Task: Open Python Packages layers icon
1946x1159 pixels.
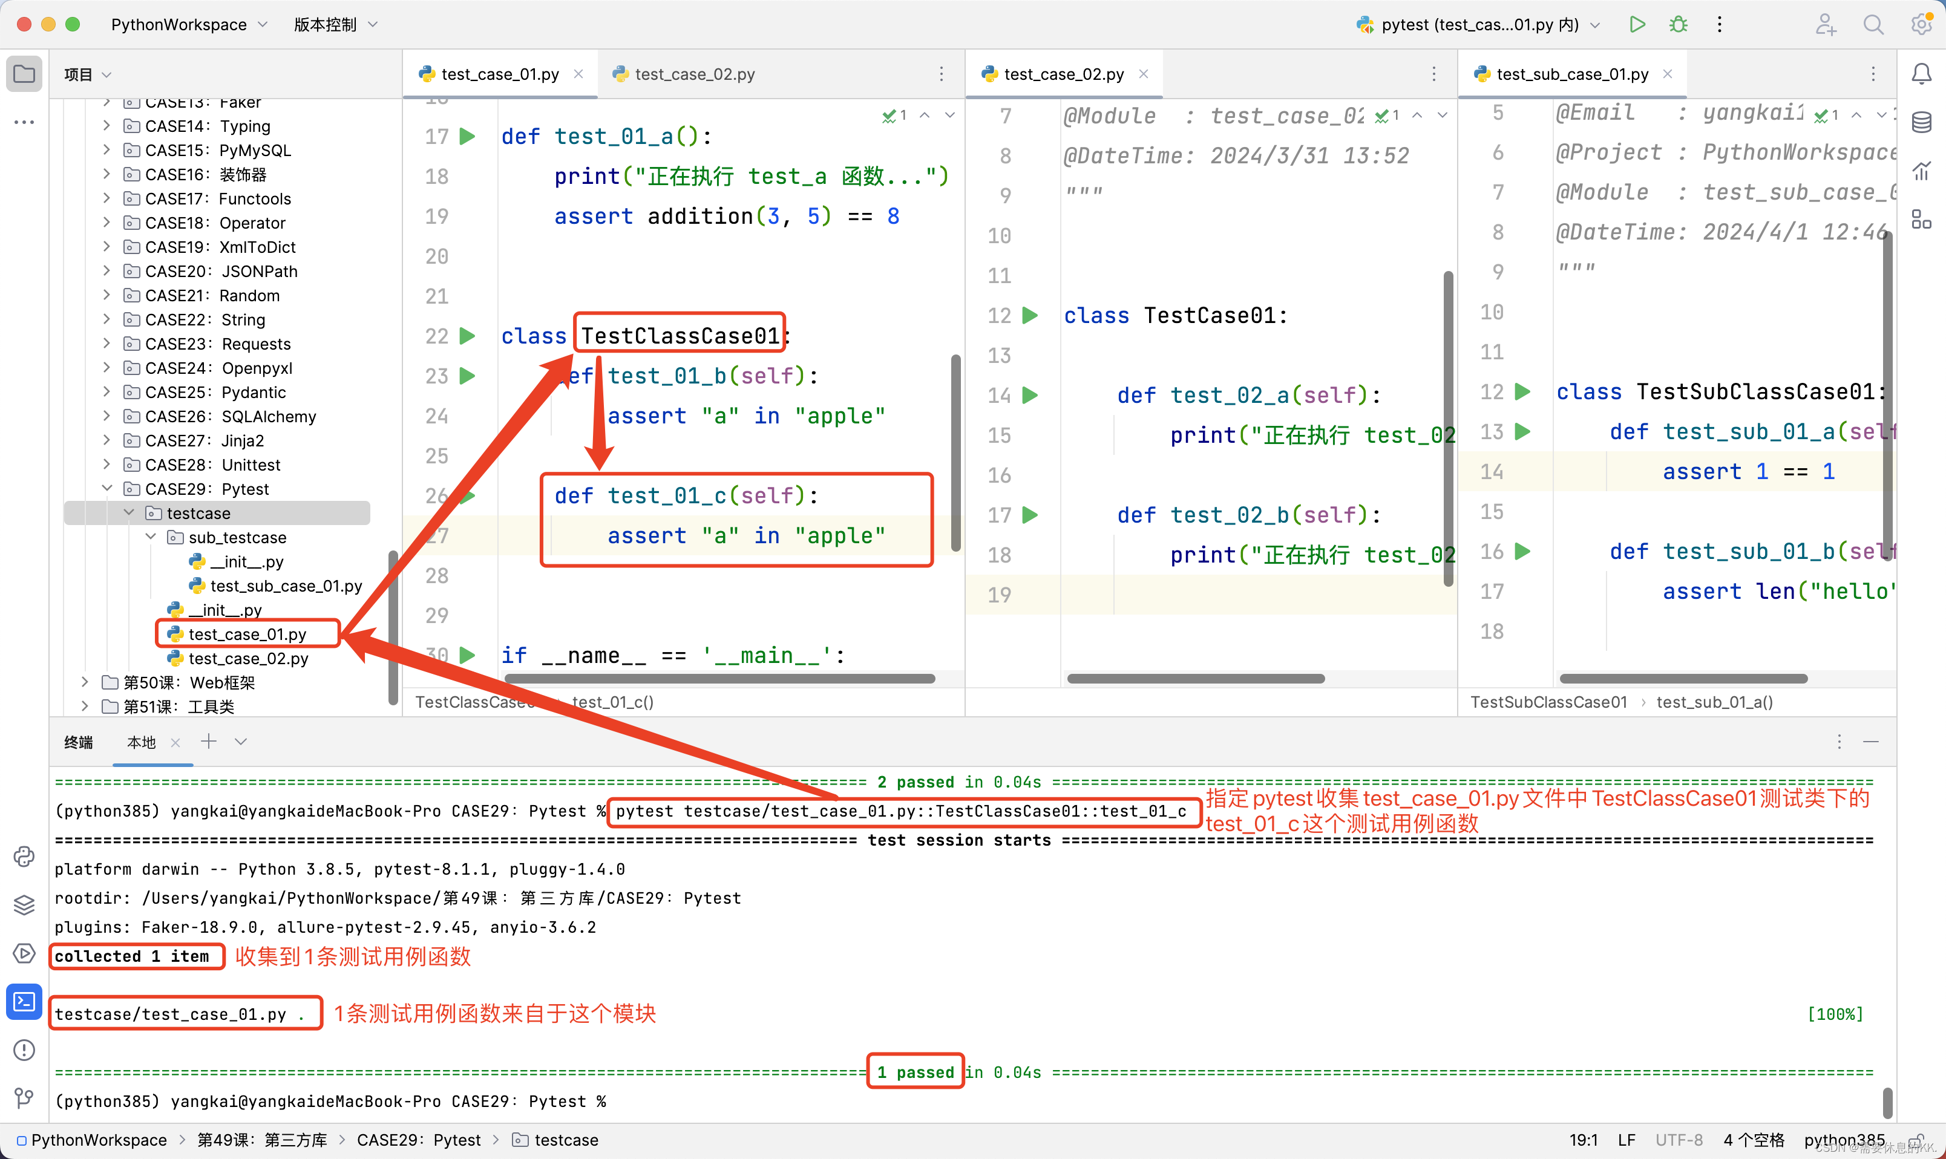Action: [x=24, y=905]
